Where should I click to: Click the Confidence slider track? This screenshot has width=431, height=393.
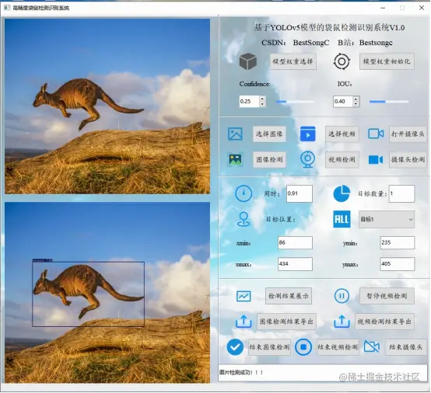coord(295,102)
